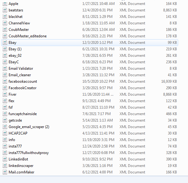
Task: Select the "Fiver" file name
Action: click(x=12, y=94)
